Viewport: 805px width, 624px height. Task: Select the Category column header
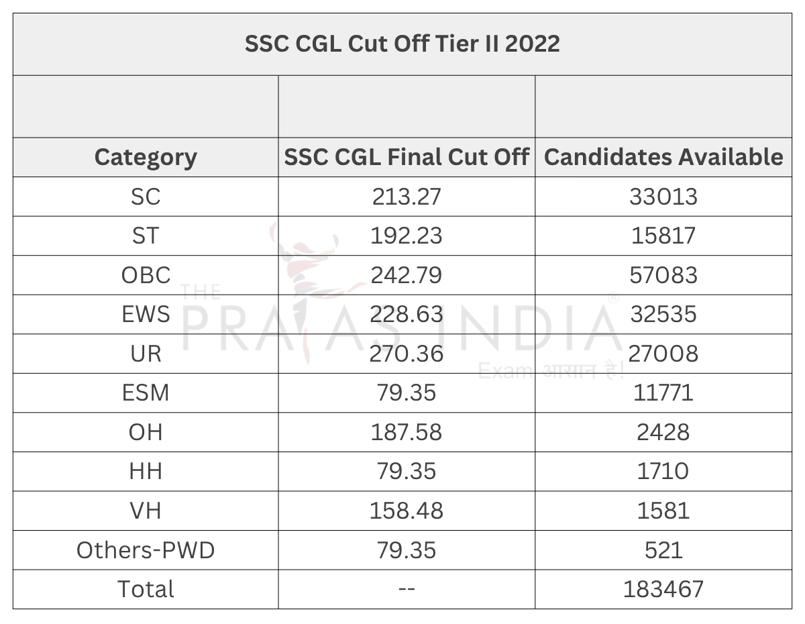pos(146,158)
